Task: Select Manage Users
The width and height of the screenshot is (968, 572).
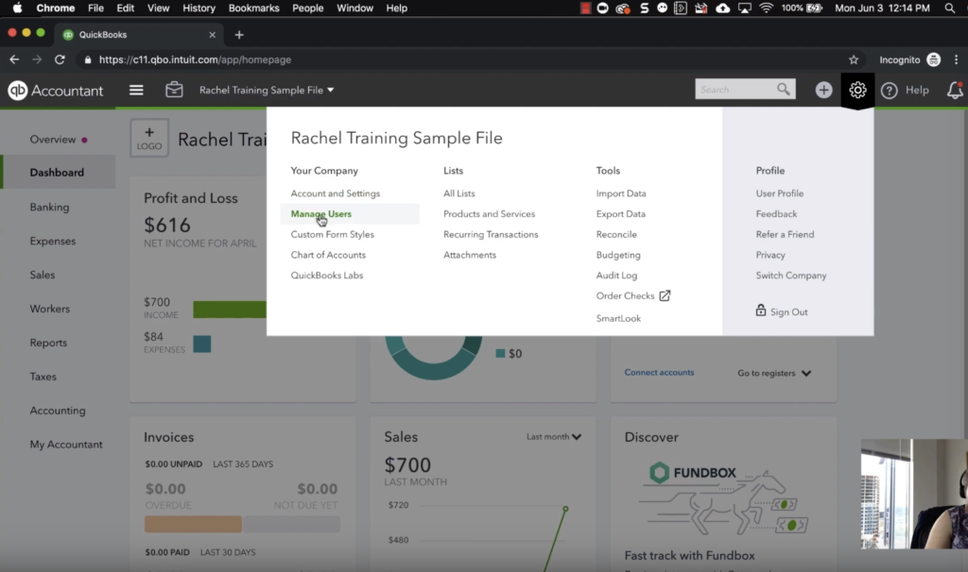Action: tap(321, 214)
